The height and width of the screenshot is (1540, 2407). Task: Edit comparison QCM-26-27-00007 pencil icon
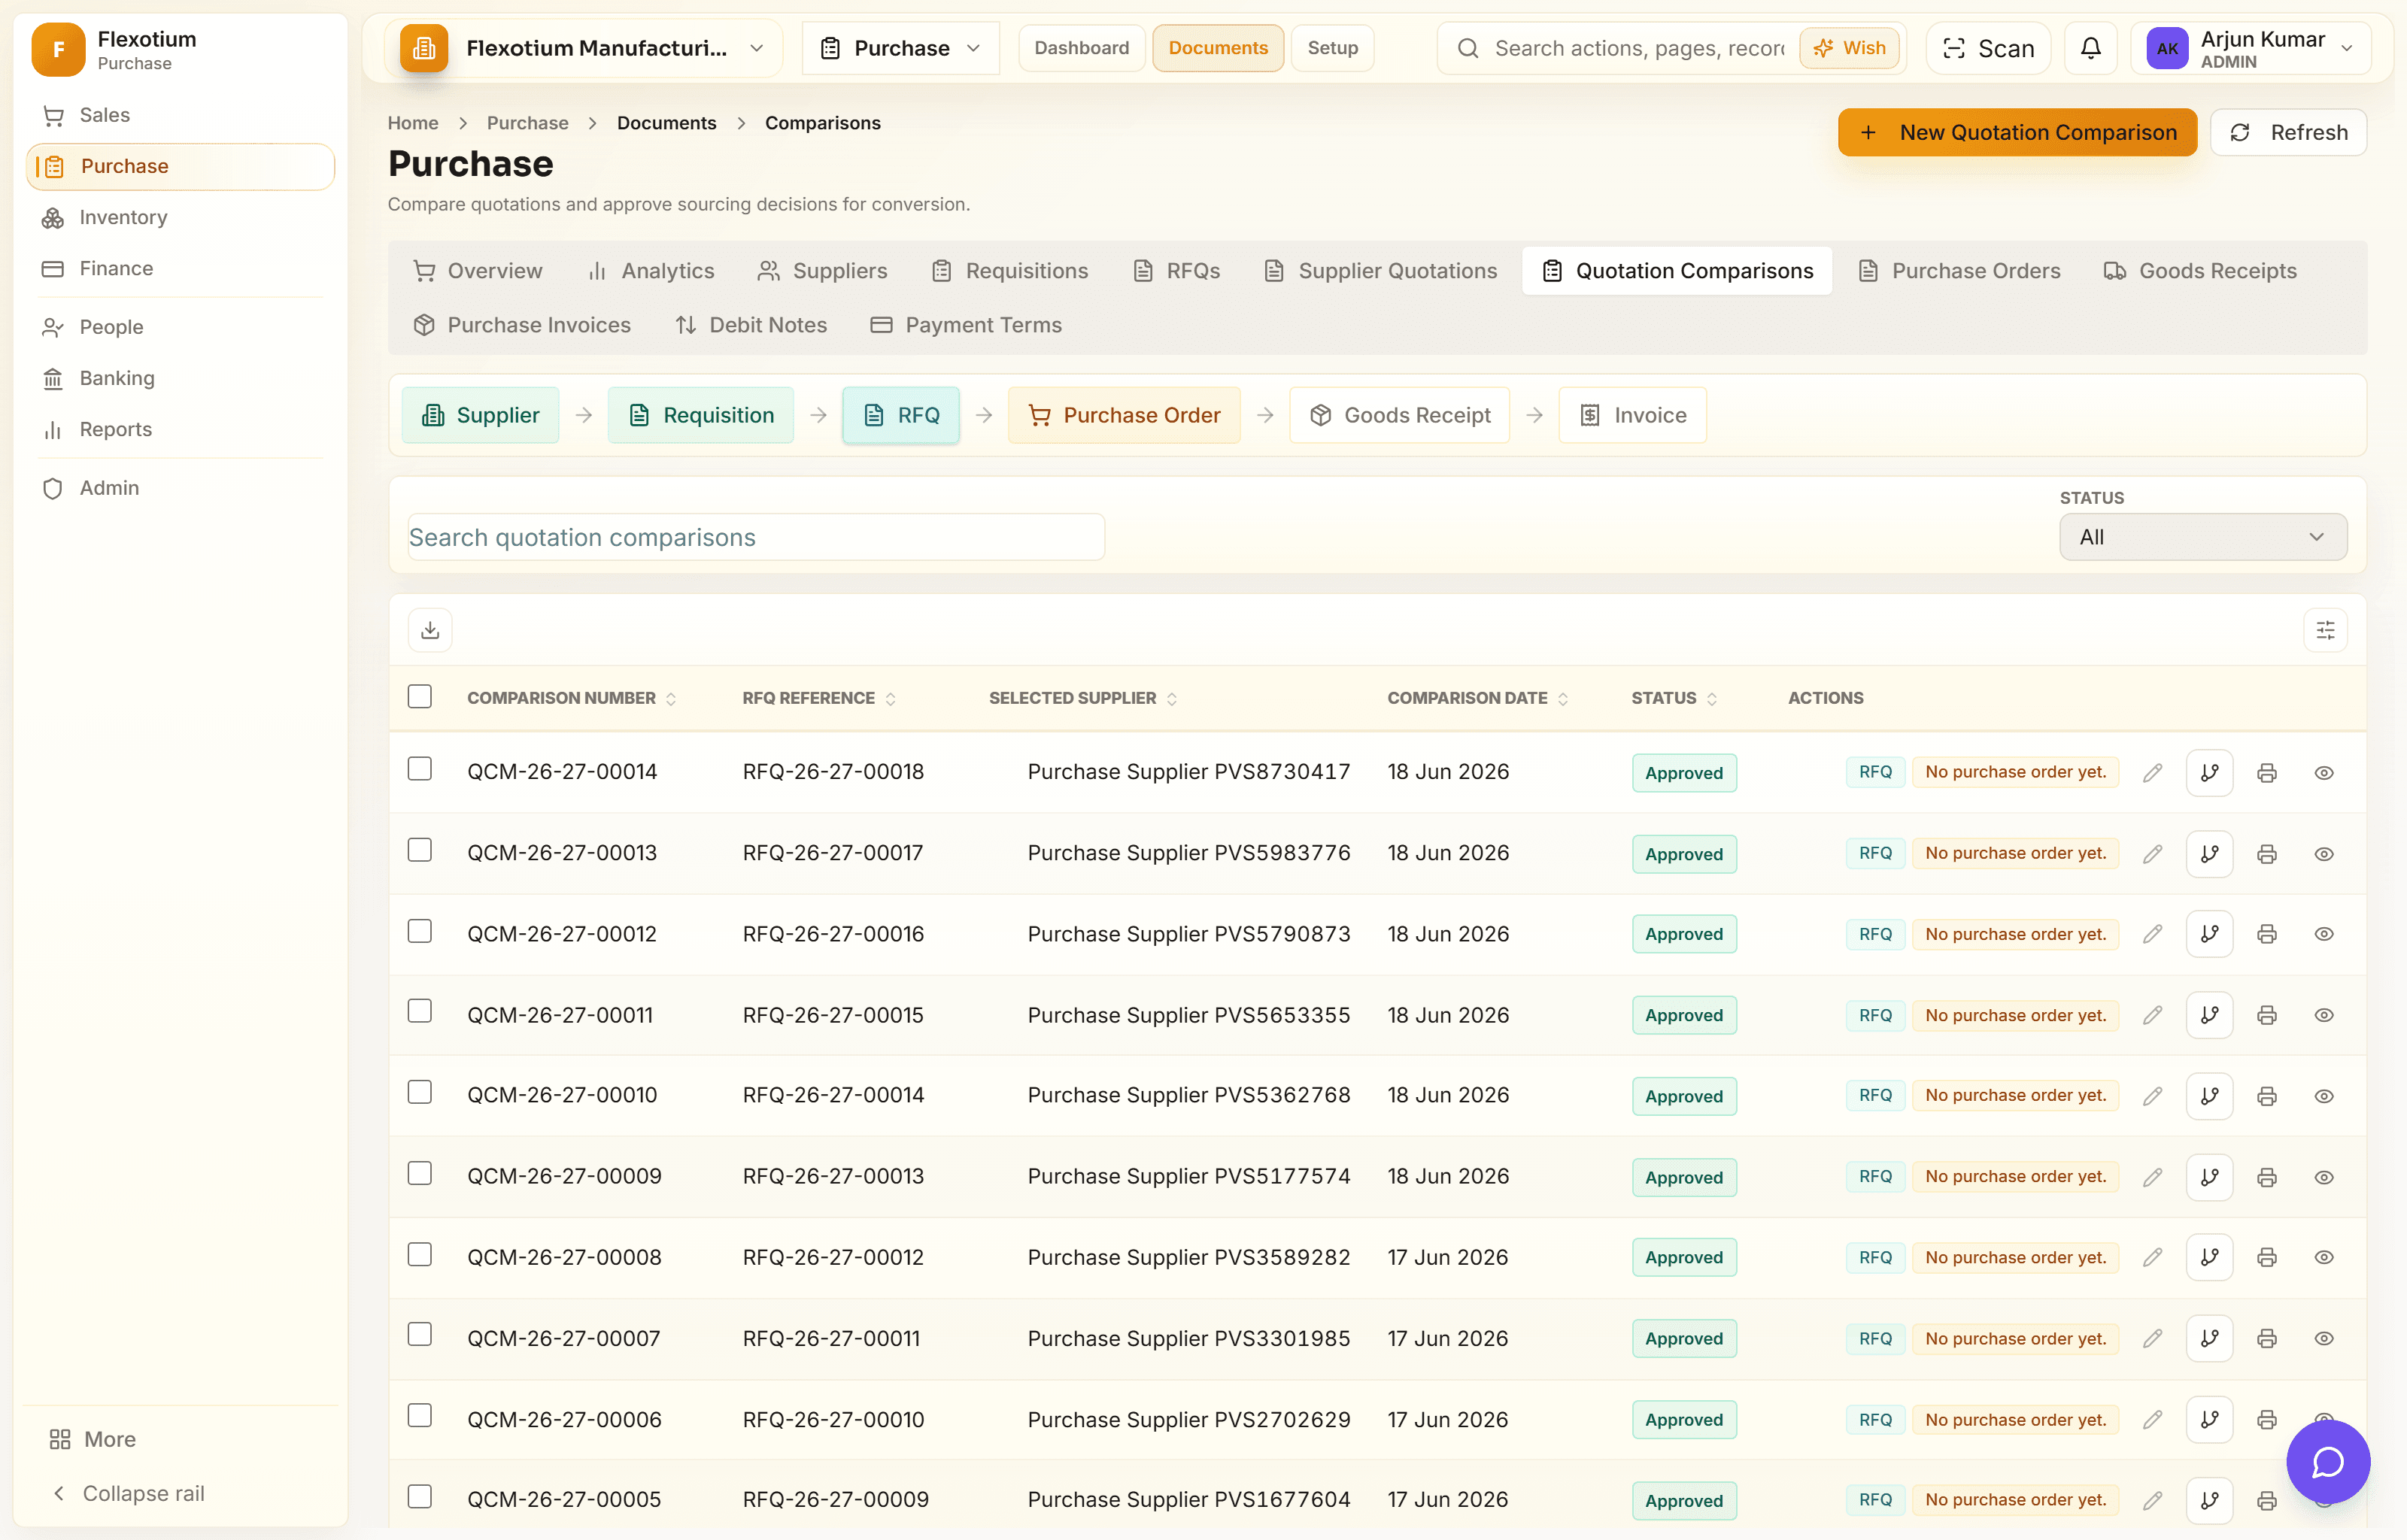(2152, 1338)
